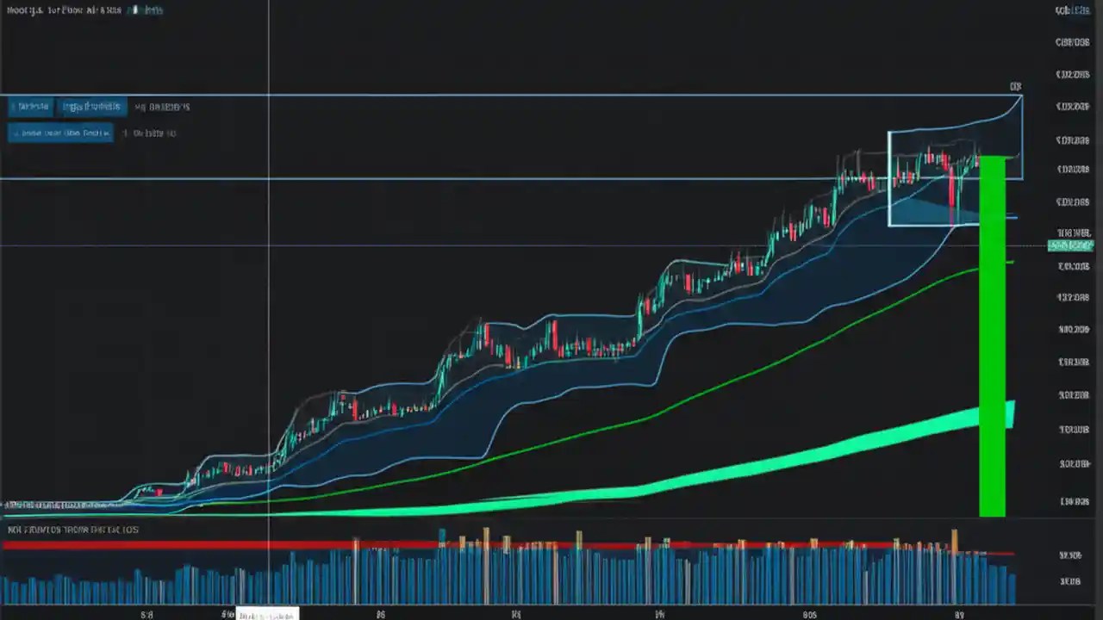Image resolution: width=1103 pixels, height=620 pixels.
Task: Click the highlighted current price tag
Action: (1071, 245)
